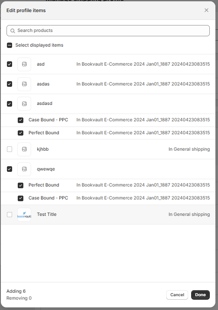Click the placeholder image icon for qwewqe
Image resolution: width=218 pixels, height=310 pixels.
click(x=24, y=169)
